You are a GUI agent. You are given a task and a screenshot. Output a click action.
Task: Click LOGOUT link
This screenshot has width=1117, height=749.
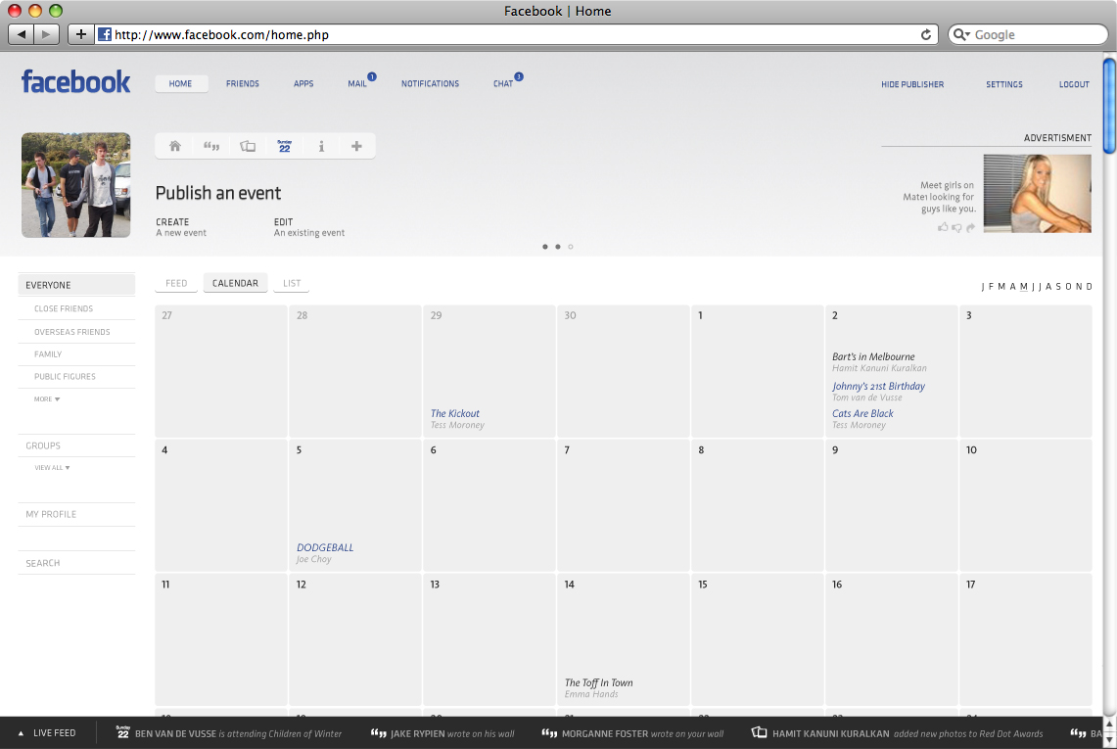[x=1074, y=84]
